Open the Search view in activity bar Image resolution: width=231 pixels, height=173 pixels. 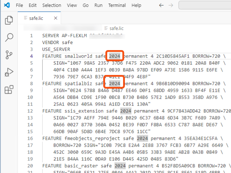[x=9, y=37]
